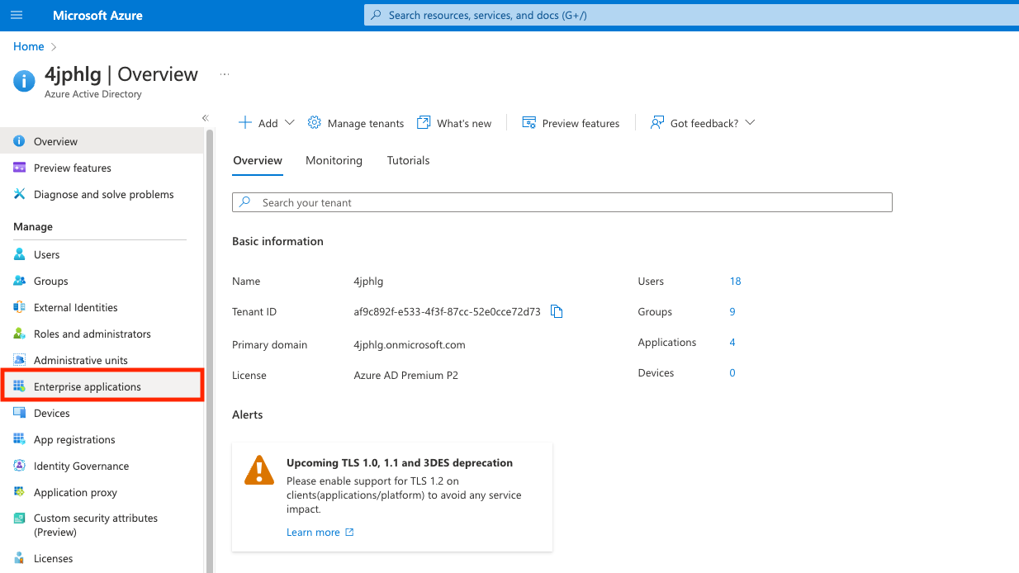The image size is (1019, 573).
Task: Click the search magnifier icon in top bar
Action: [x=377, y=15]
